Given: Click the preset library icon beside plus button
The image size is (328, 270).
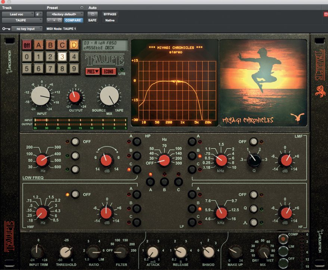Looking at the screenshot, I should click(x=60, y=20).
